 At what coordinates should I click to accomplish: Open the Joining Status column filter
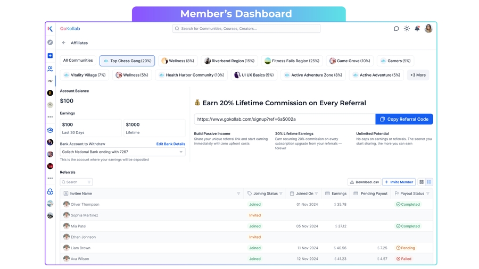281,194
